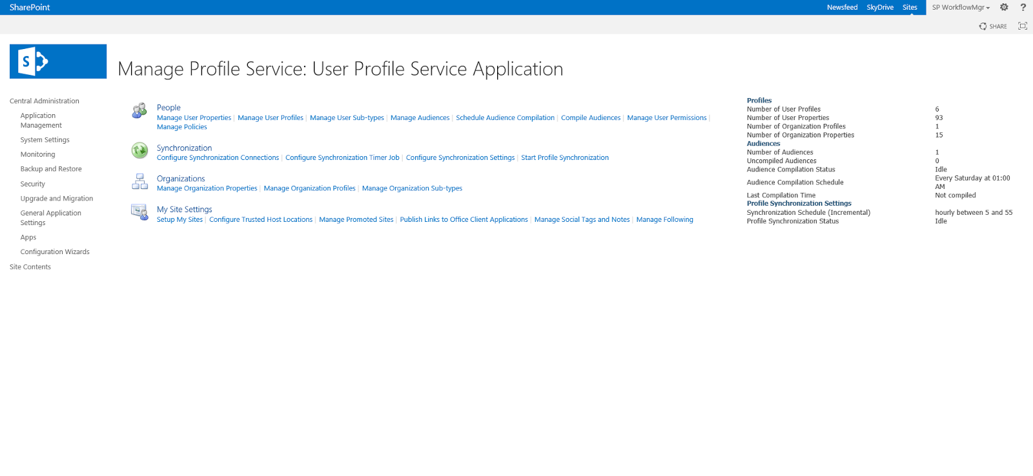Click the Organizations heading link
The width and height of the screenshot is (1033, 476).
(x=181, y=179)
